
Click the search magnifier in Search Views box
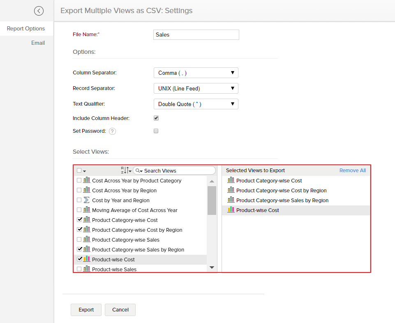pos(139,170)
